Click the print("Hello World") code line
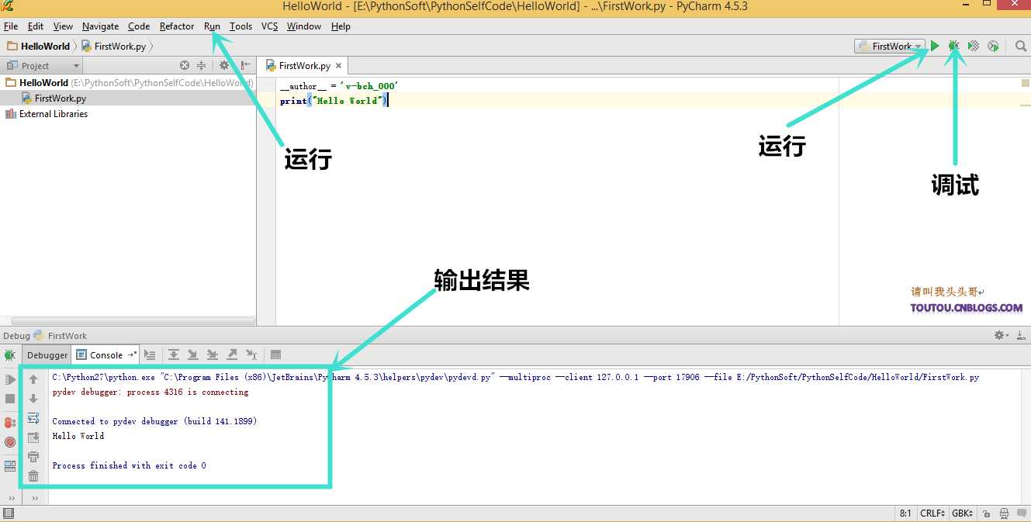Image resolution: width=1031 pixels, height=522 pixels. [x=334, y=101]
